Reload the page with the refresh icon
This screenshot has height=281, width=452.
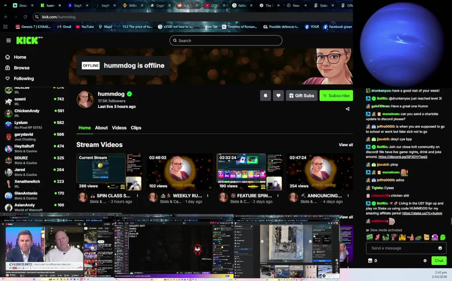coord(25,17)
